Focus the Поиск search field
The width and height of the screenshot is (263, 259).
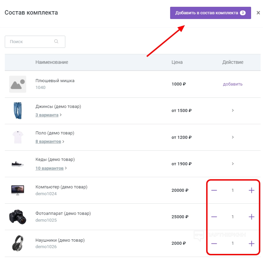click(x=31, y=42)
